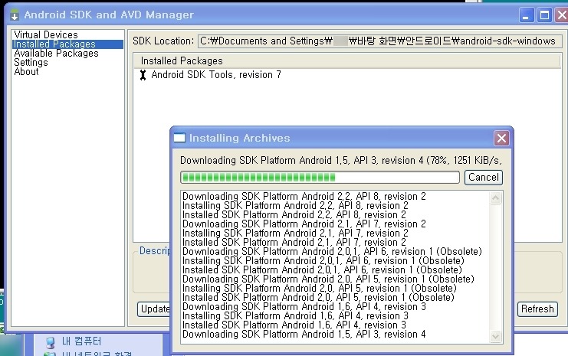Viewport: 568px width, 356px height.
Task: Open the 내 컴퓨터 shortcut label
Action: (x=81, y=341)
